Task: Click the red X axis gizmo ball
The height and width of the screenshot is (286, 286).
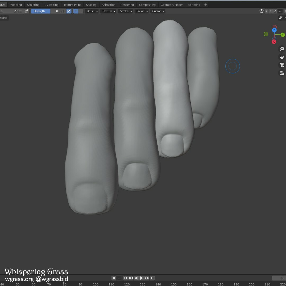Action: click(x=274, y=42)
